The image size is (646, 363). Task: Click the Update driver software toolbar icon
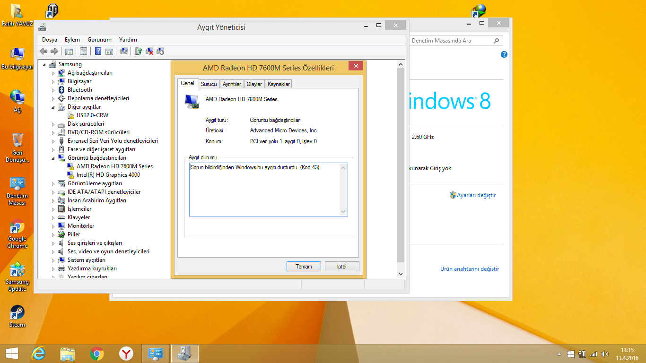tap(139, 51)
